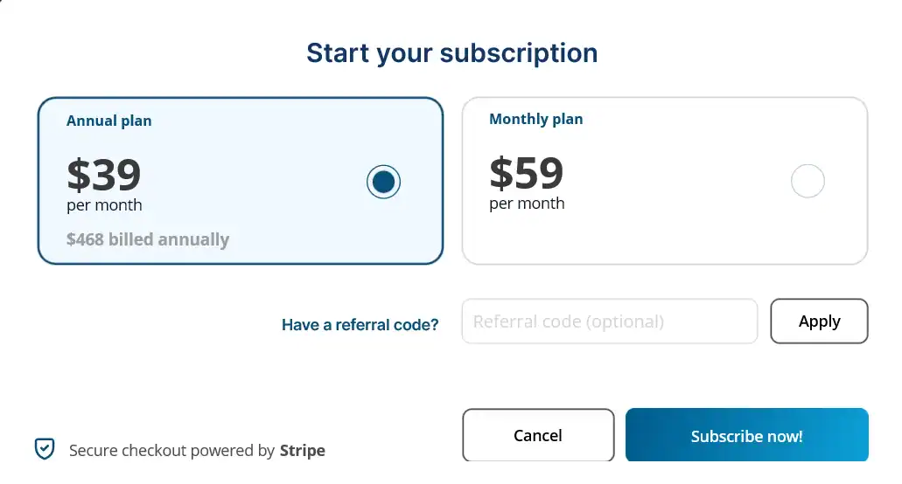This screenshot has height=484, width=902.
Task: Click the secure checkout shield icon
Action: (x=45, y=449)
